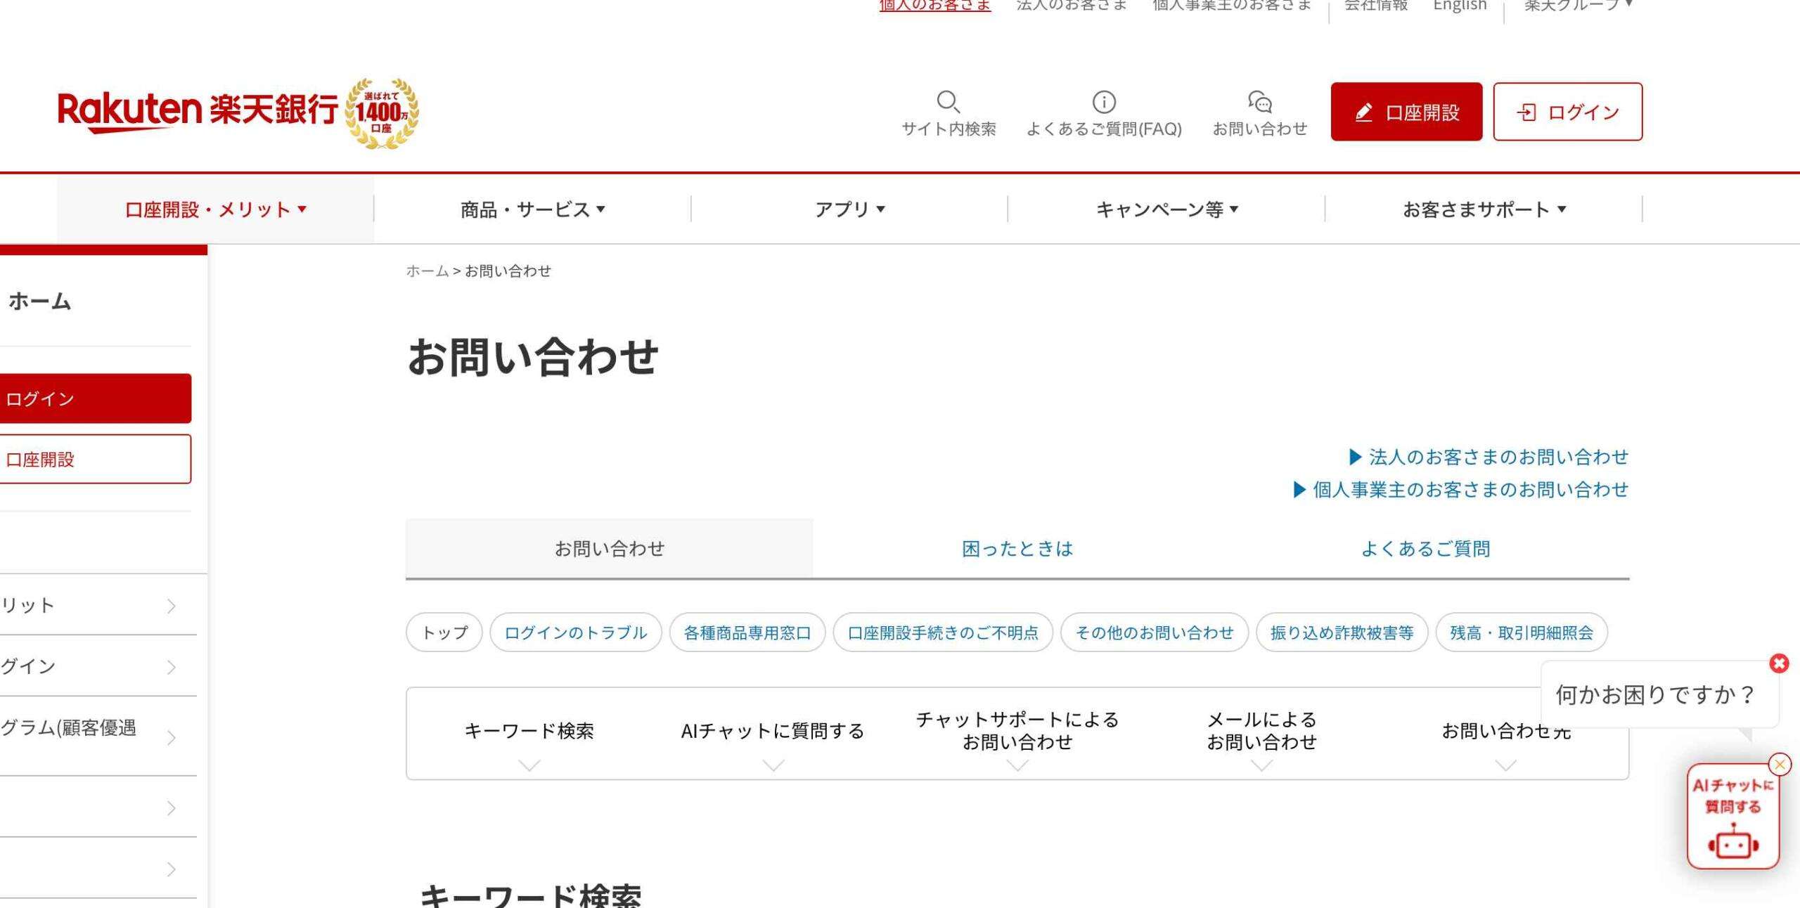The image size is (1800, 908).
Task: Expand the キャンペーン等 menu
Action: click(1166, 209)
